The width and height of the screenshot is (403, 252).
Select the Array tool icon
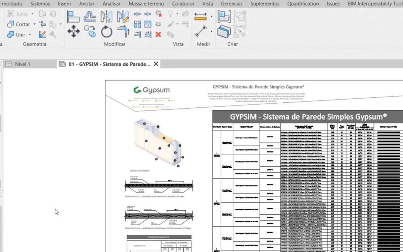point(137,24)
